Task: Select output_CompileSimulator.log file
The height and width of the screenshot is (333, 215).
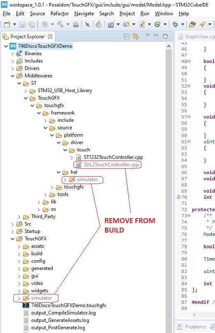Action: point(63,313)
